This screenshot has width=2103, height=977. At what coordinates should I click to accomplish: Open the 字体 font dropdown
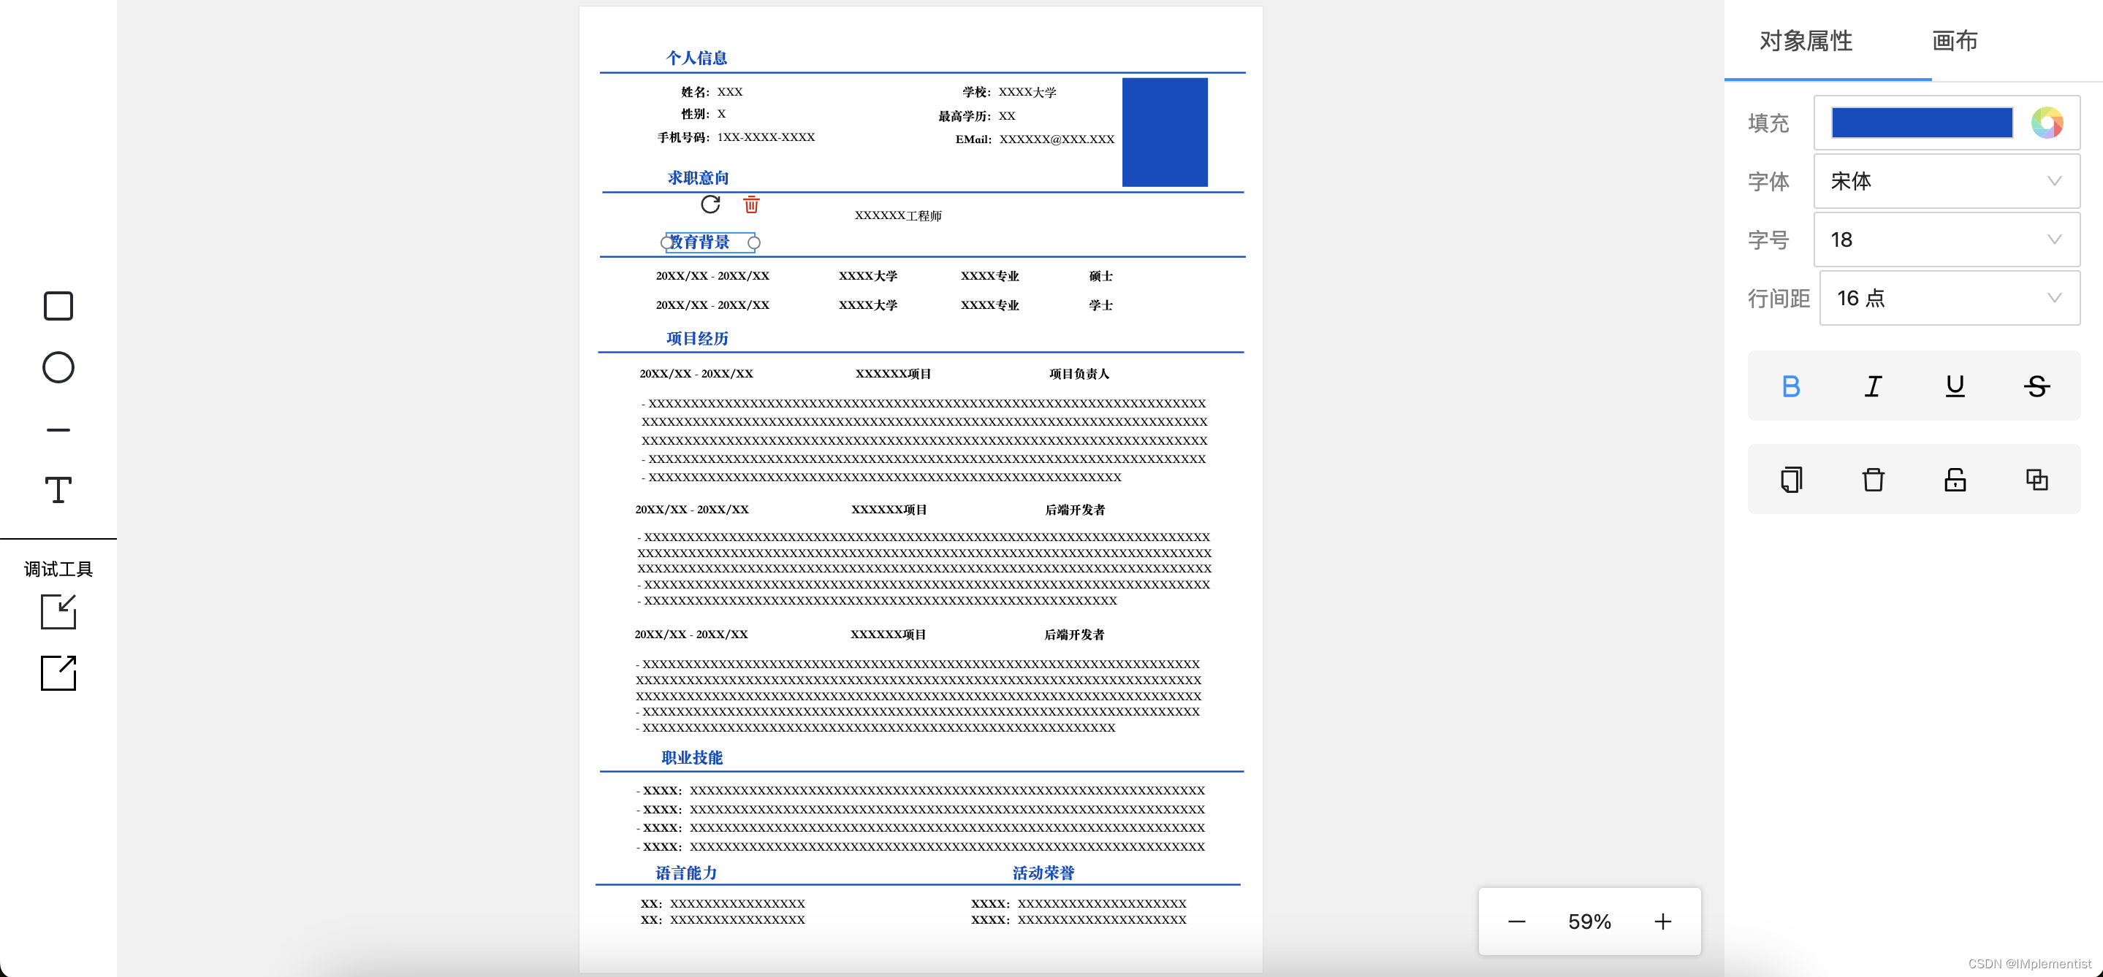point(1946,181)
